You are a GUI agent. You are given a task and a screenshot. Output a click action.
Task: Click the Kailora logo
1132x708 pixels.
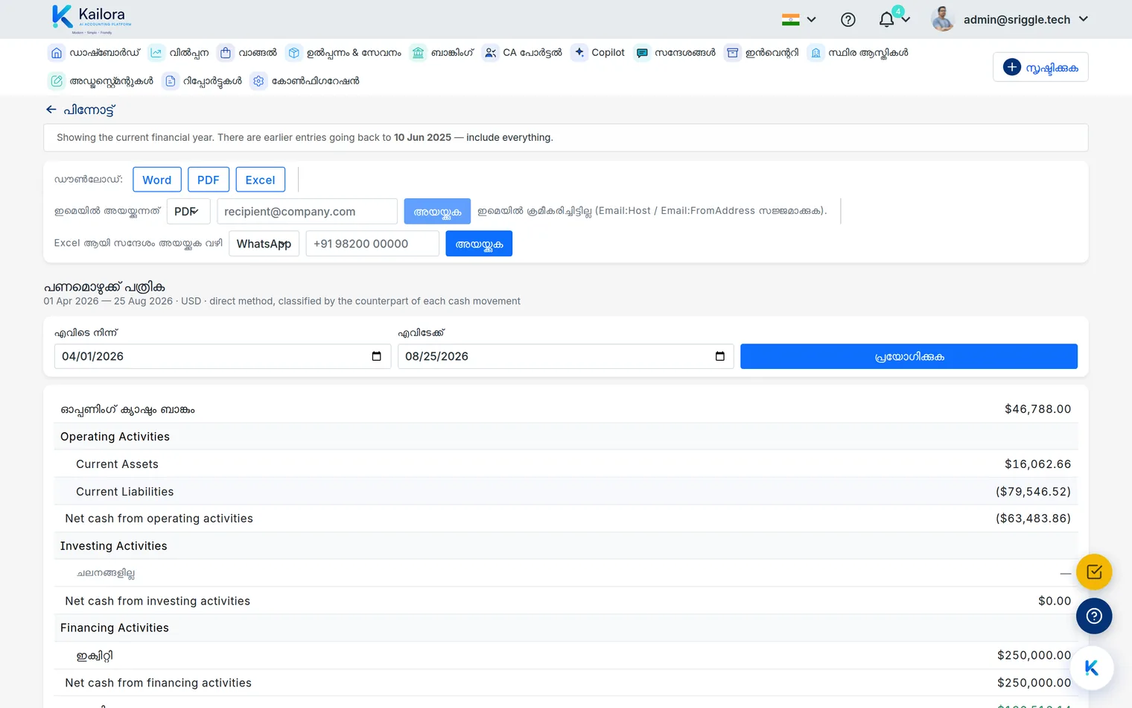point(92,19)
